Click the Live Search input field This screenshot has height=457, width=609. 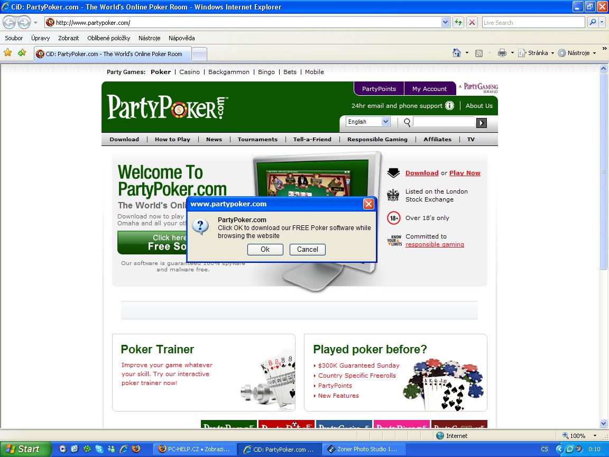[533, 23]
